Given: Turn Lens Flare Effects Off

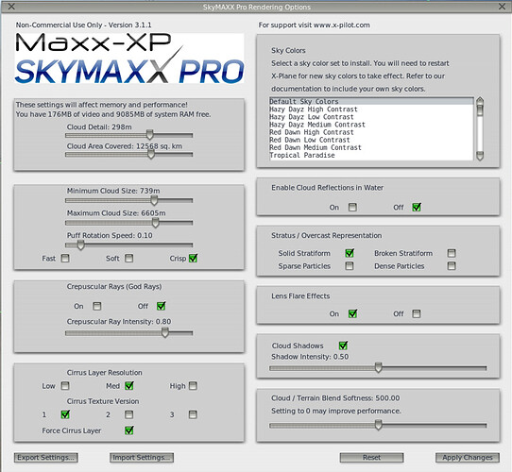Looking at the screenshot, I should [x=417, y=313].
